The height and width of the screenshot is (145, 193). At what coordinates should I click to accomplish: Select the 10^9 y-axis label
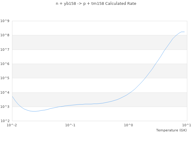[x=5, y=21]
